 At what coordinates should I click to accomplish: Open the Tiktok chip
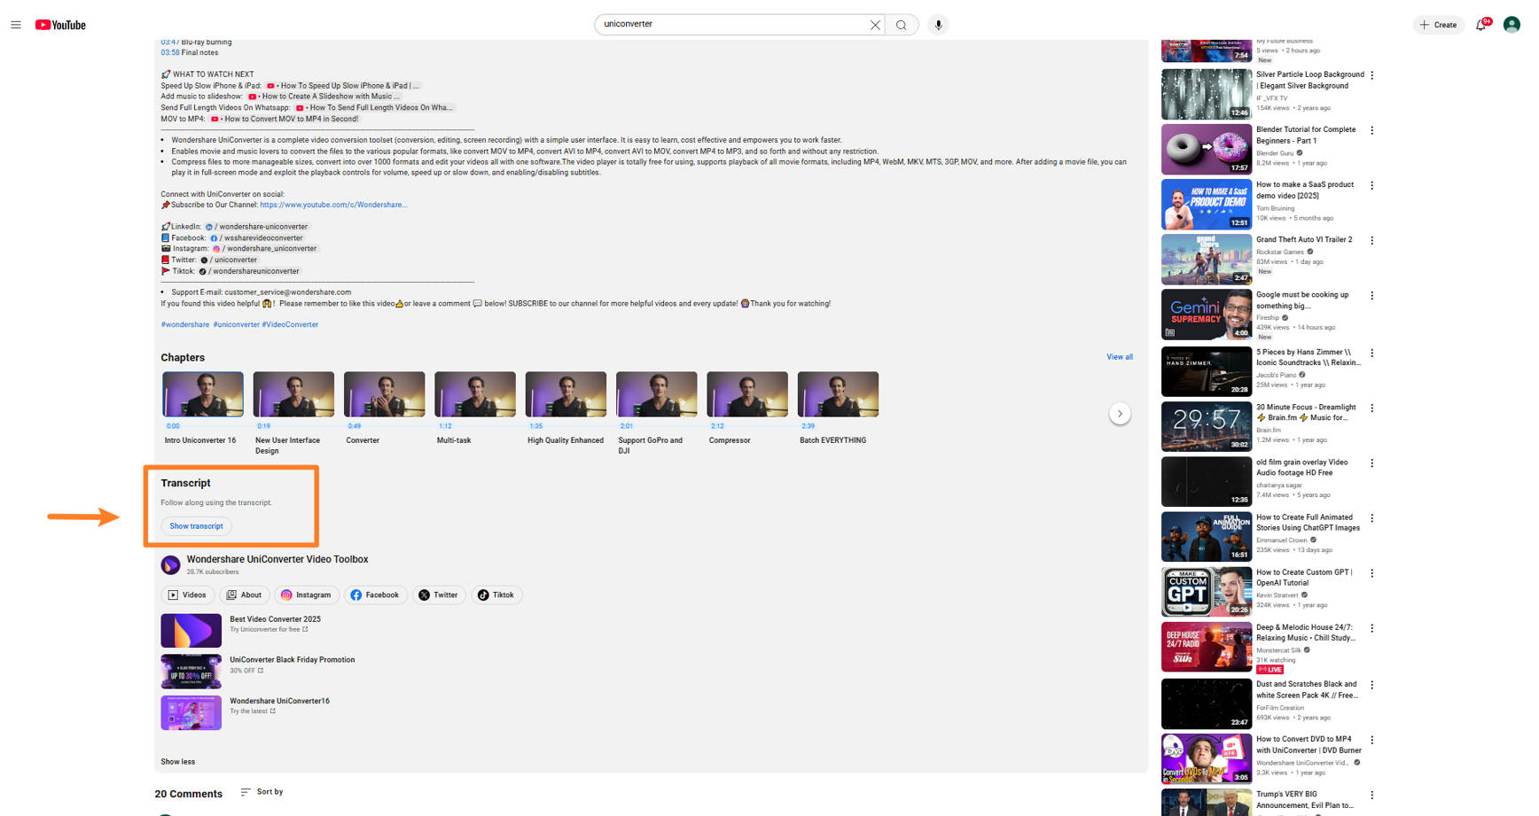coord(496,595)
